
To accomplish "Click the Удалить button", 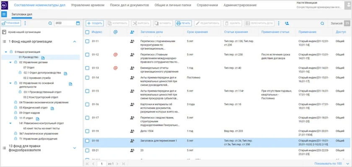I will pos(233,23).
